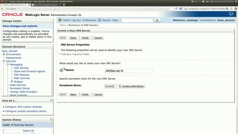Viewport: 238px width, 134px height.
Task: Click Summary of JMS Servers breadcrumb
Action: 83,25
